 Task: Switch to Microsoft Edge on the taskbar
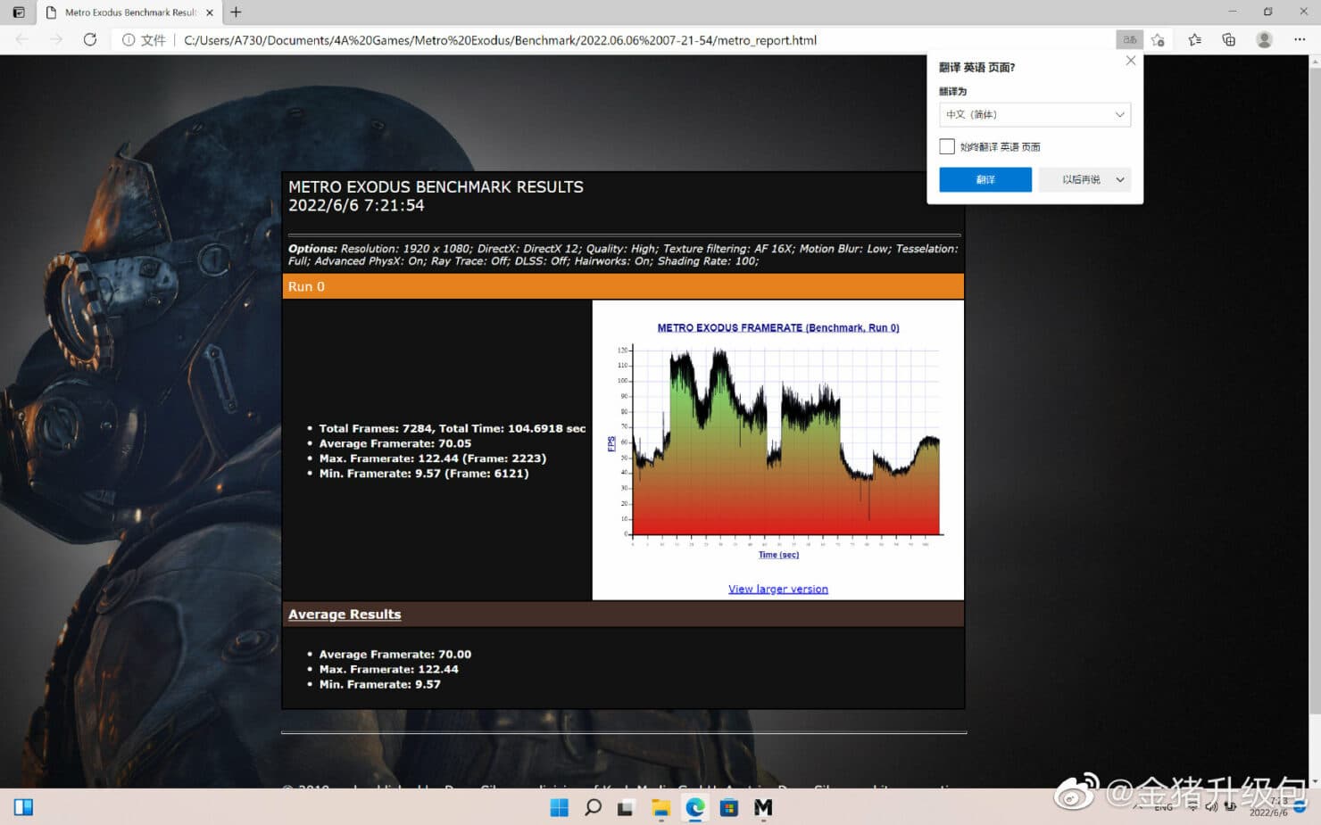click(694, 807)
